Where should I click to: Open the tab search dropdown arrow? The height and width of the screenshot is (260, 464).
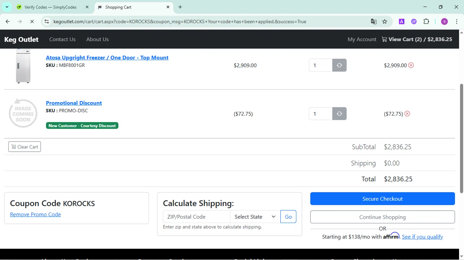[x=7, y=7]
